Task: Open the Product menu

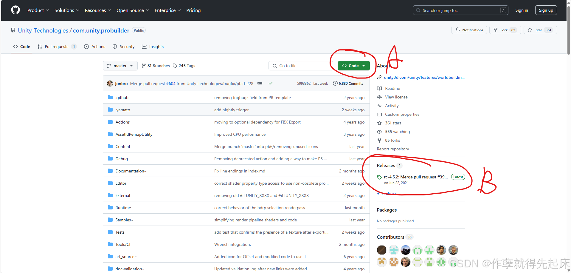Action: point(38,10)
